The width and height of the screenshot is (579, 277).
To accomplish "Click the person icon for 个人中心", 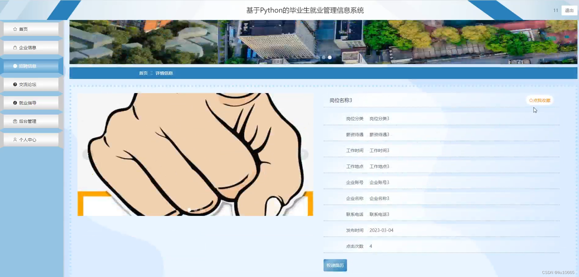I will (14, 139).
